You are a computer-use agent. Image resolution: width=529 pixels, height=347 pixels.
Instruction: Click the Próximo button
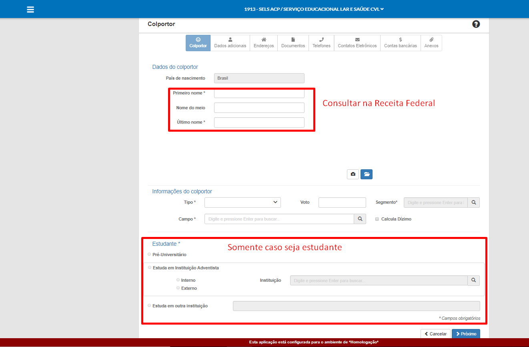click(466, 334)
